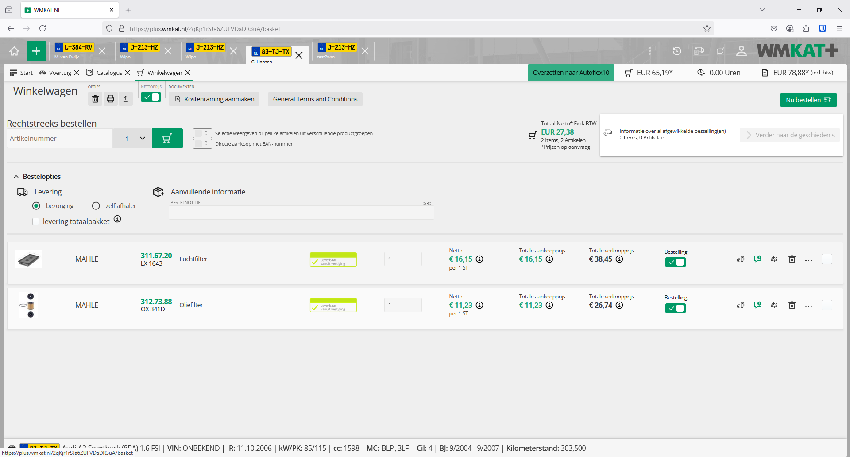Add article with green cart button
This screenshot has width=850, height=457.
click(167, 139)
